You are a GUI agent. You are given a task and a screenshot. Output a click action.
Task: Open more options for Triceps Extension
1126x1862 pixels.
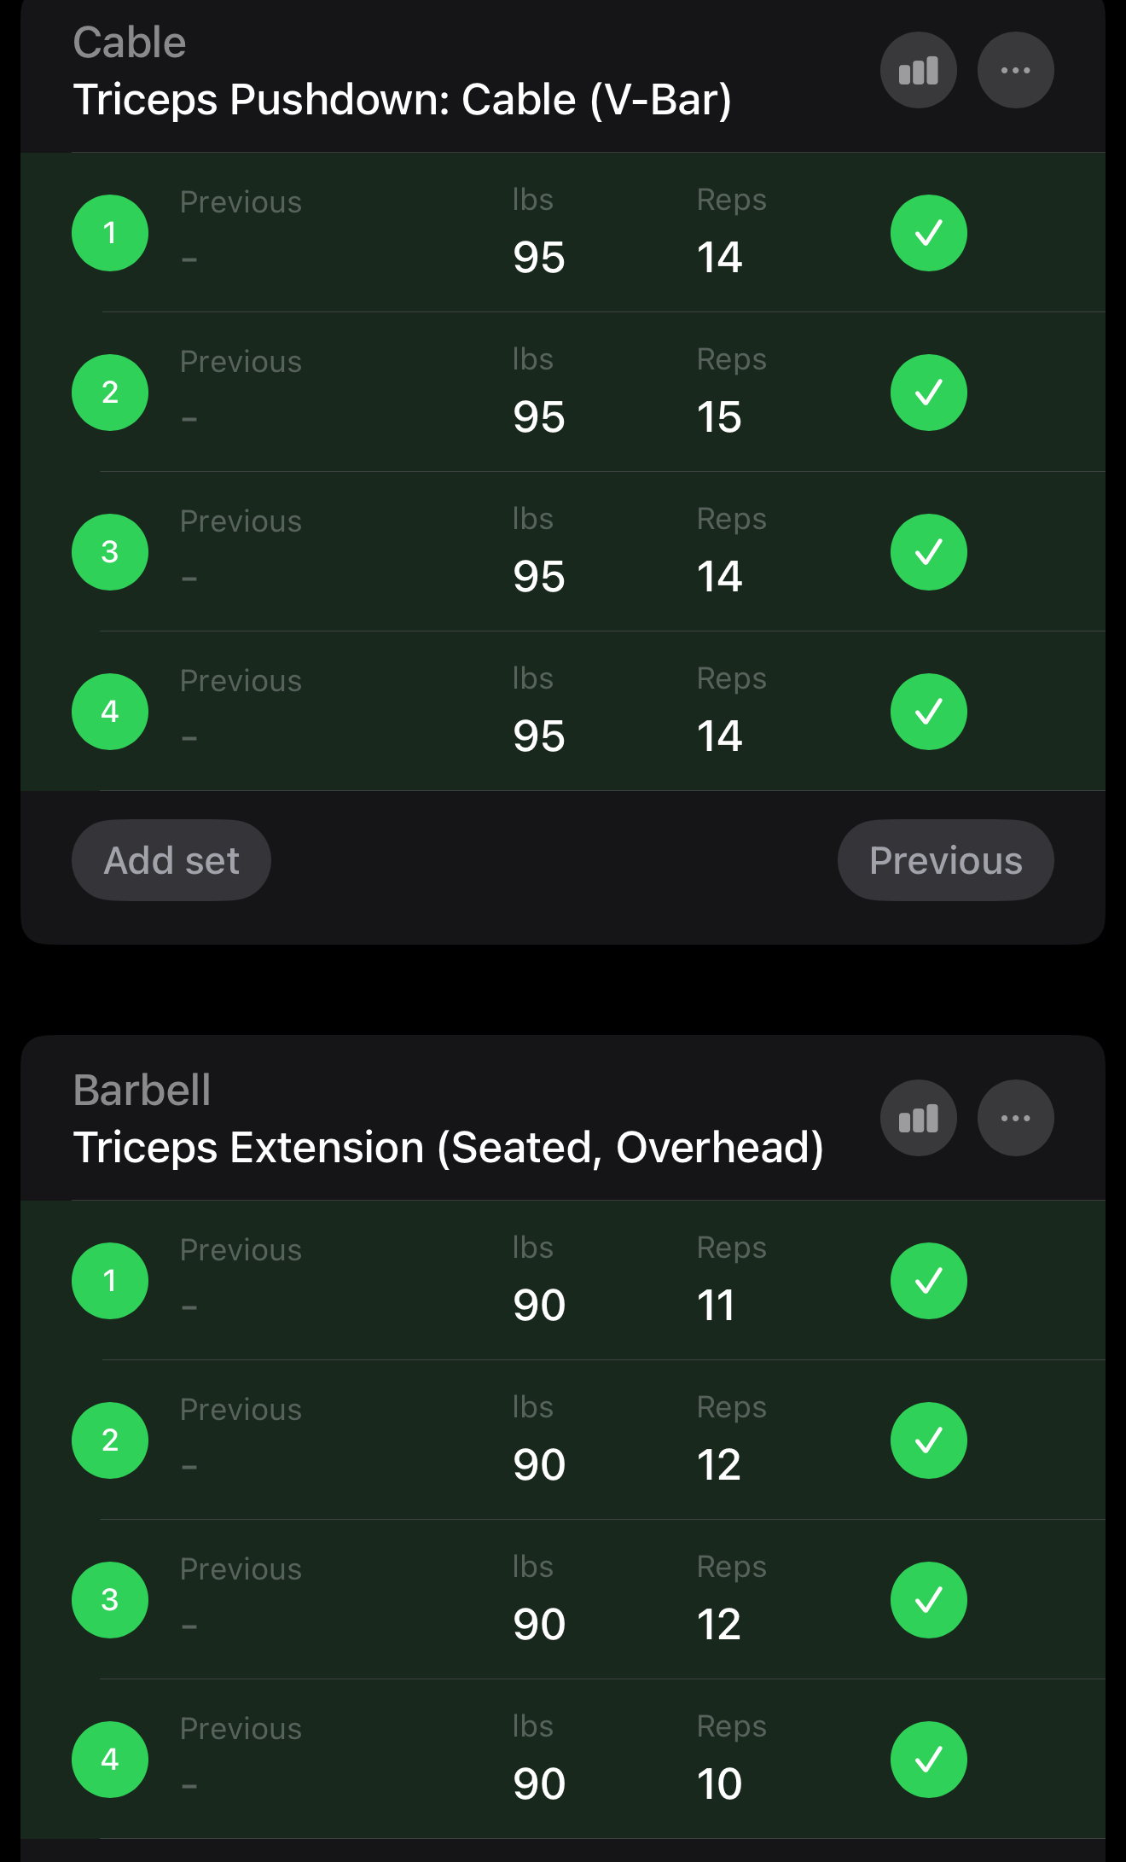coord(1015,1118)
